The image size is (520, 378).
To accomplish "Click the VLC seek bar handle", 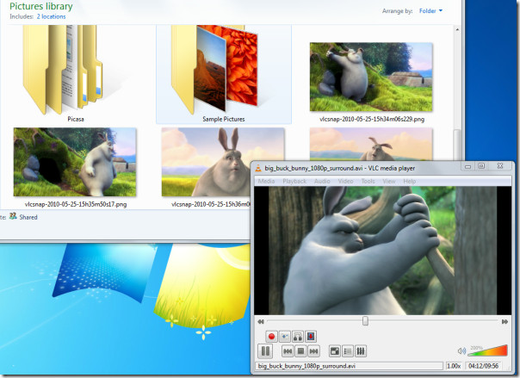I will point(365,321).
